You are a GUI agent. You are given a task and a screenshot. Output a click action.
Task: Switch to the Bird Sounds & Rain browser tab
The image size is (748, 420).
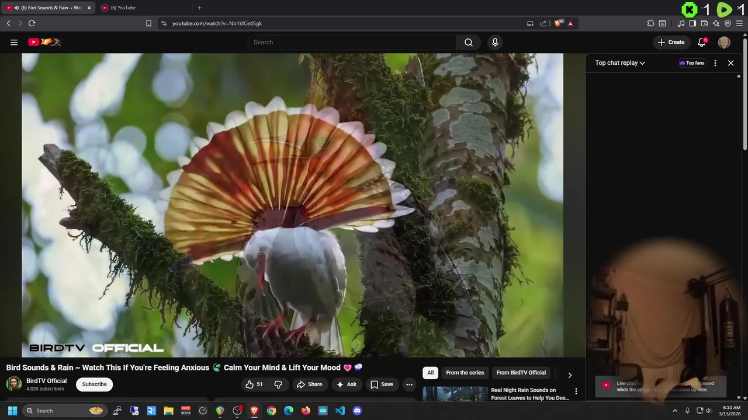(x=48, y=8)
